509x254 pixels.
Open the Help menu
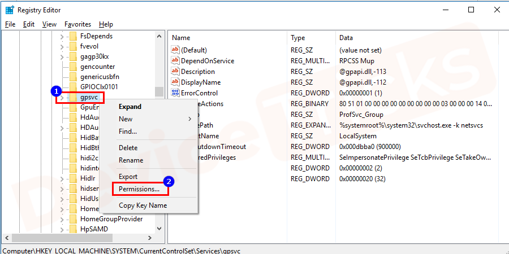[106, 24]
